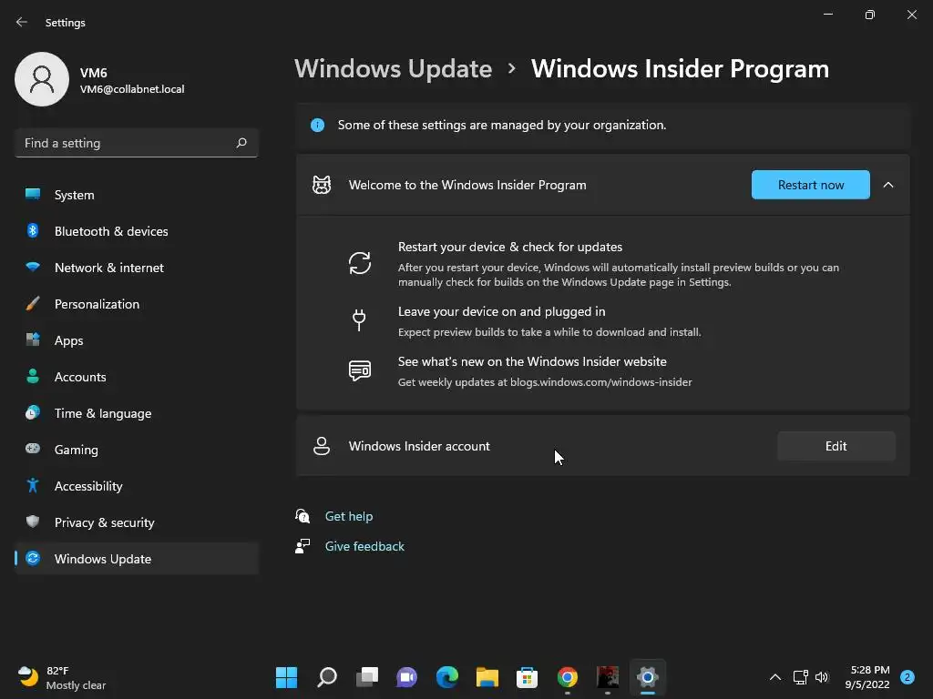Click the Personalization paintbrush icon

[33, 303]
